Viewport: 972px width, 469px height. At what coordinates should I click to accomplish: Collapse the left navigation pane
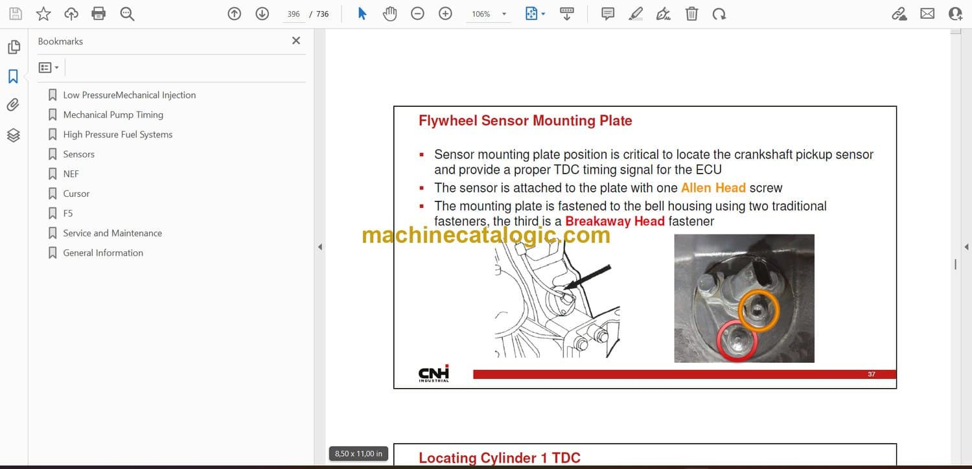(x=319, y=247)
